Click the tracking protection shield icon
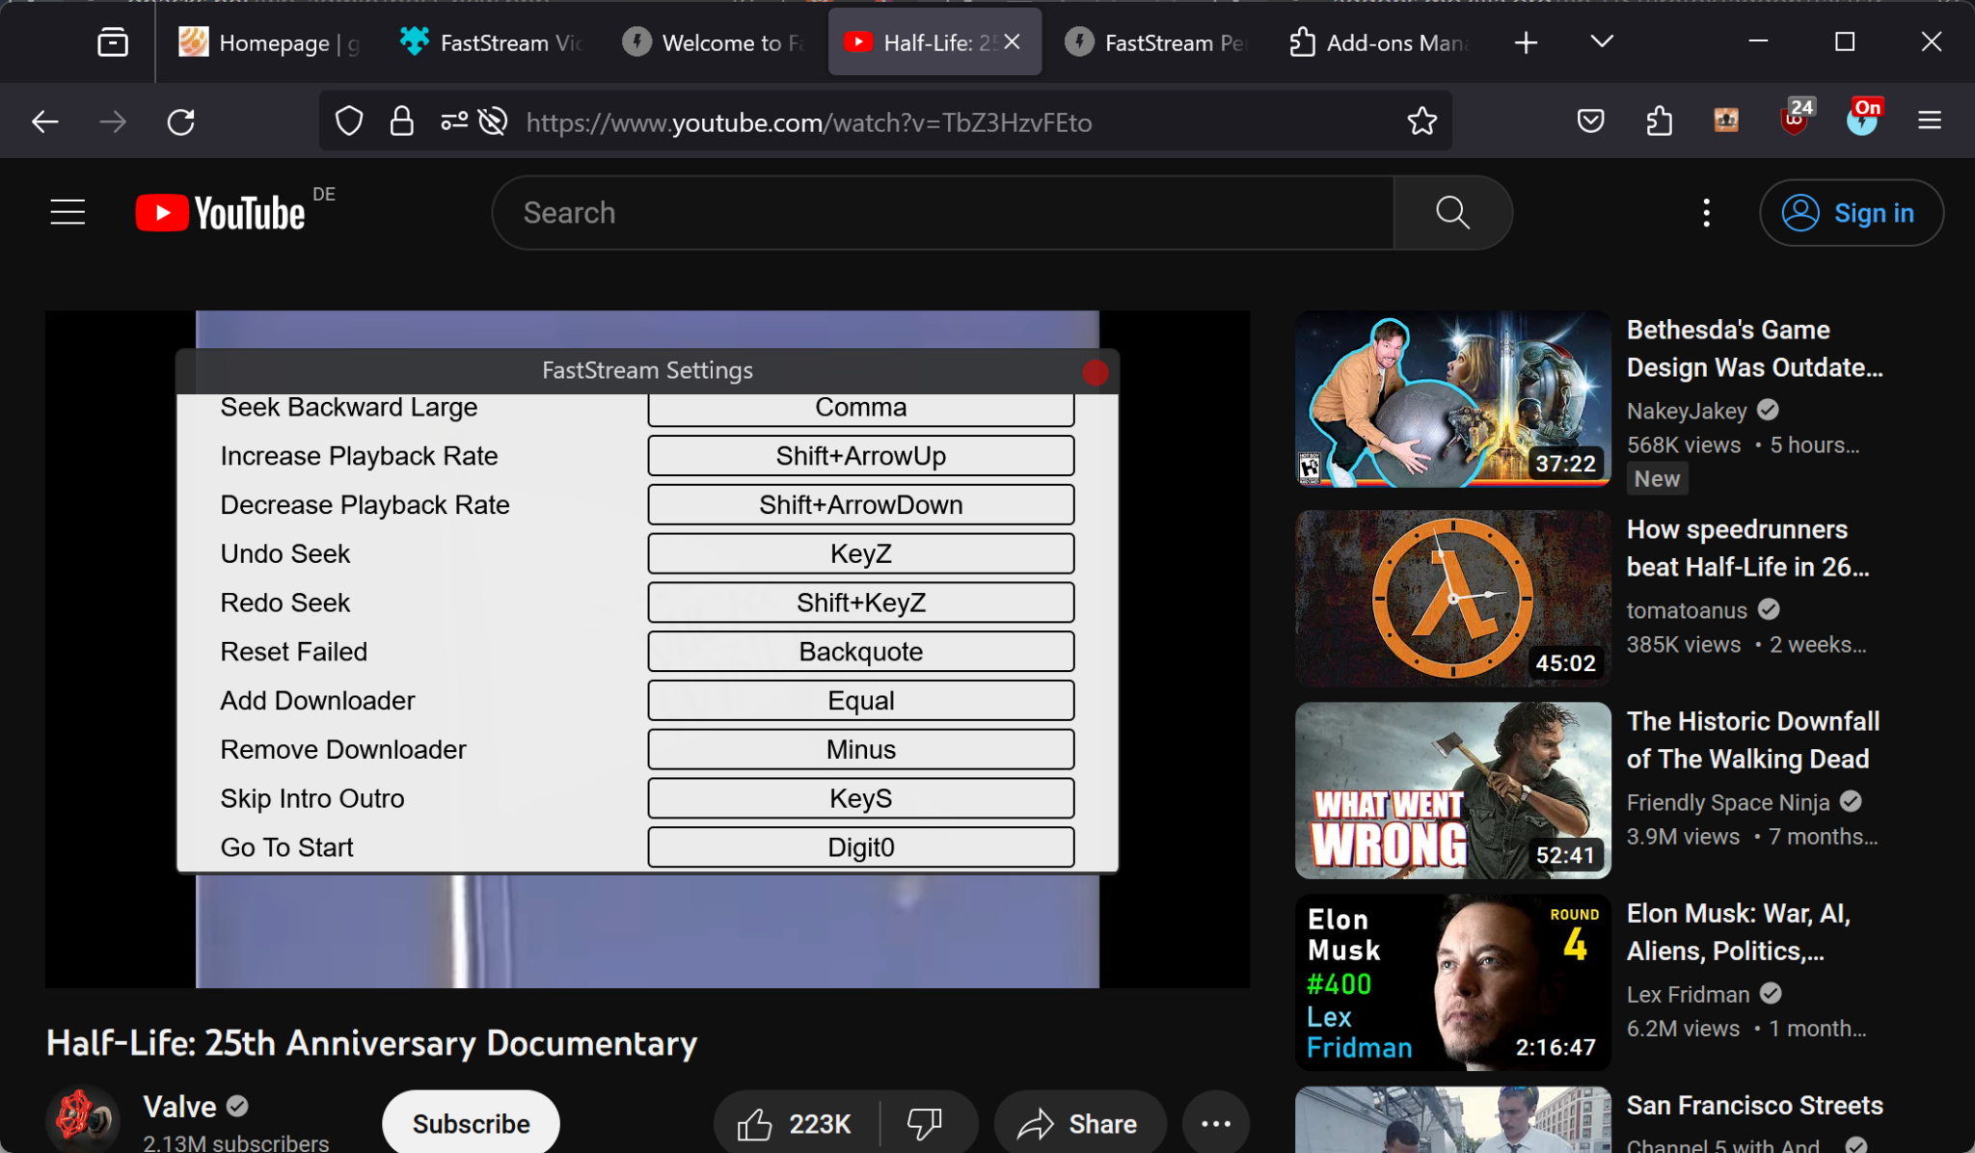Screen dimensions: 1975x1153 click(349, 121)
